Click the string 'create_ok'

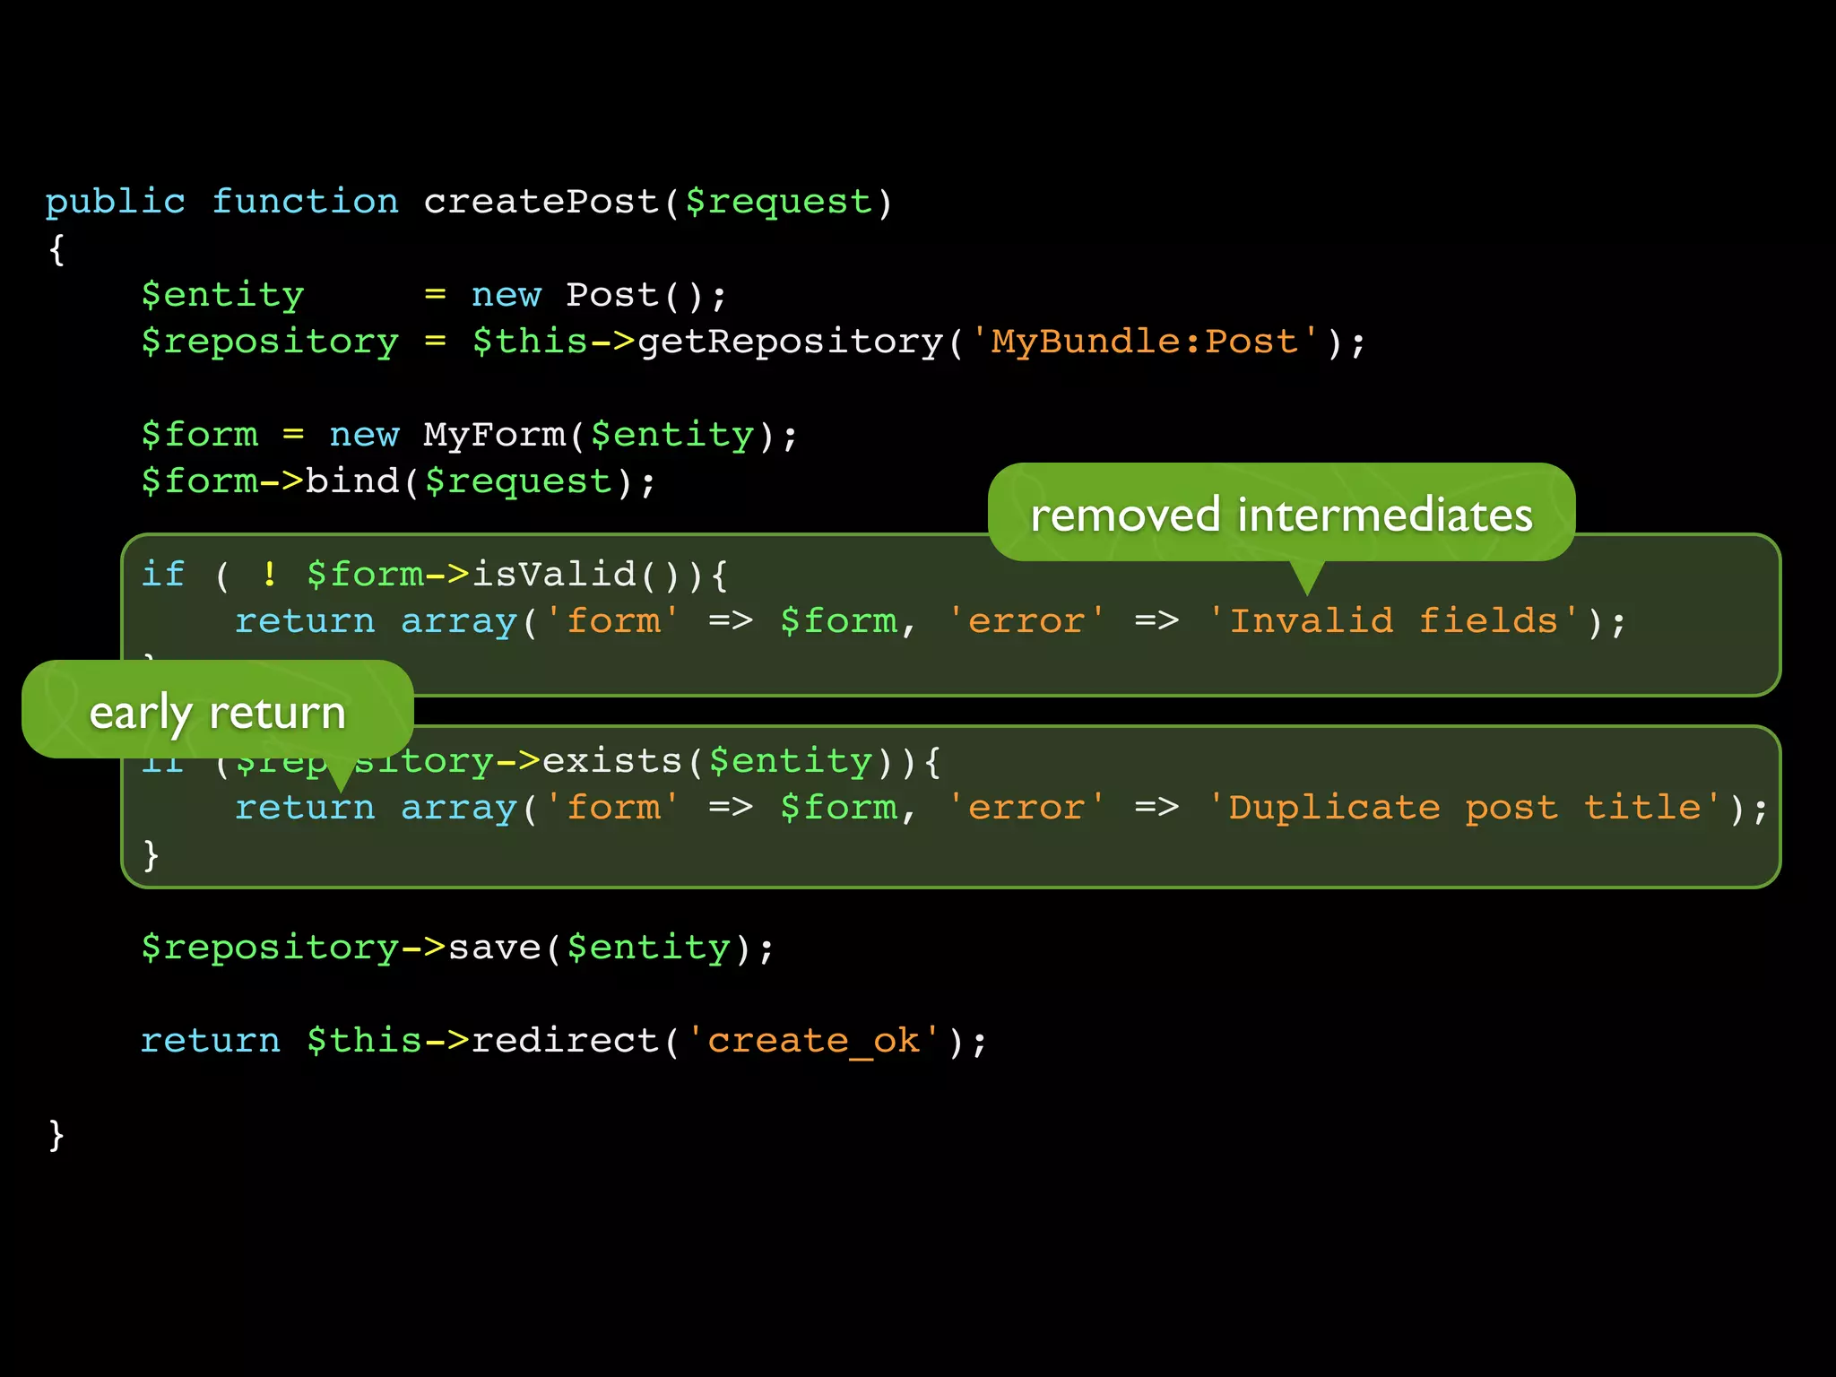(x=814, y=1041)
